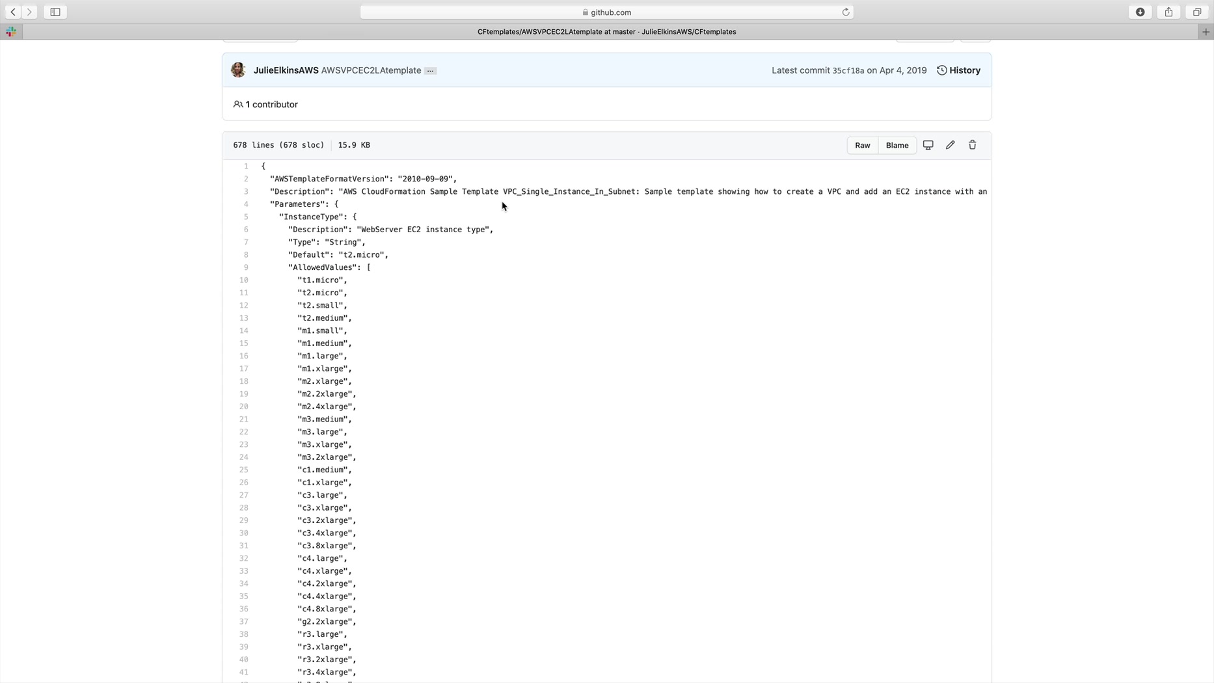
Task: Click the "r3.4xlarge" value
Action: (x=327, y=672)
